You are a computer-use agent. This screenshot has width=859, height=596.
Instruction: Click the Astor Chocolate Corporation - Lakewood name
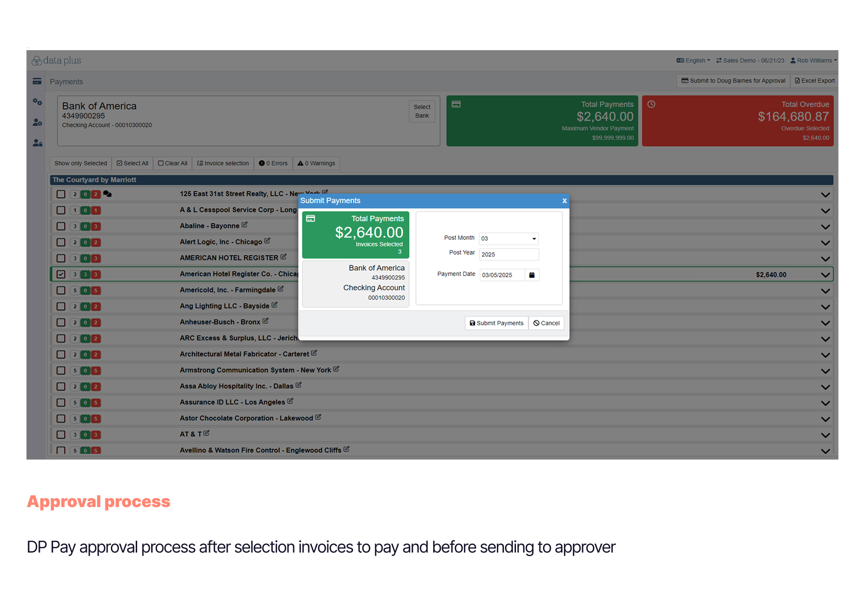pyautogui.click(x=246, y=418)
